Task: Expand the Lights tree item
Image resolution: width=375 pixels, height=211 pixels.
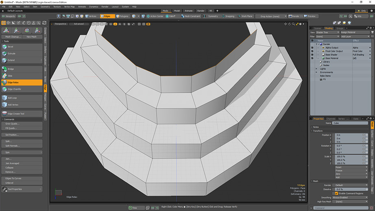Action: point(316,69)
